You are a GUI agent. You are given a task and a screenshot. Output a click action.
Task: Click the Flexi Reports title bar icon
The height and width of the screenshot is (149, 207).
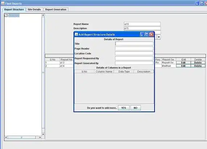pos(3,3)
